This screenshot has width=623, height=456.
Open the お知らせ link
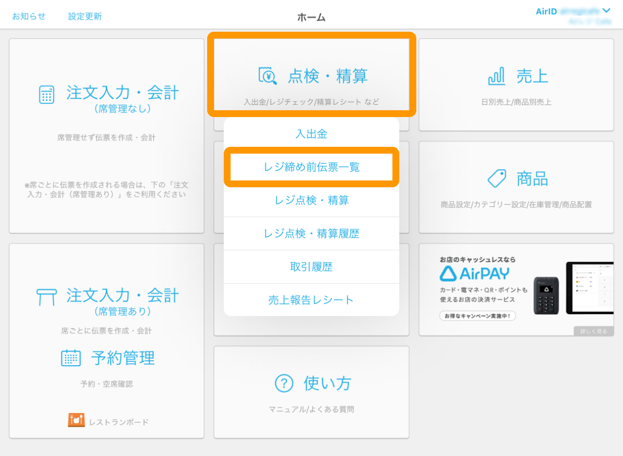click(x=29, y=16)
